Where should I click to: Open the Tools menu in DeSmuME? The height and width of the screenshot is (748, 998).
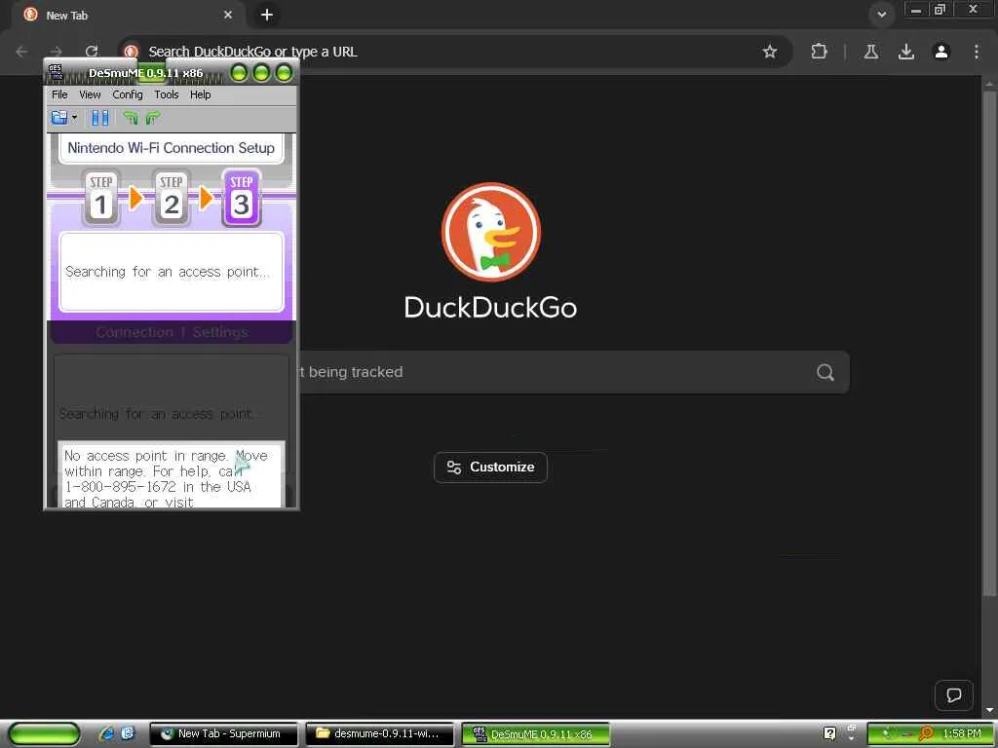(166, 94)
